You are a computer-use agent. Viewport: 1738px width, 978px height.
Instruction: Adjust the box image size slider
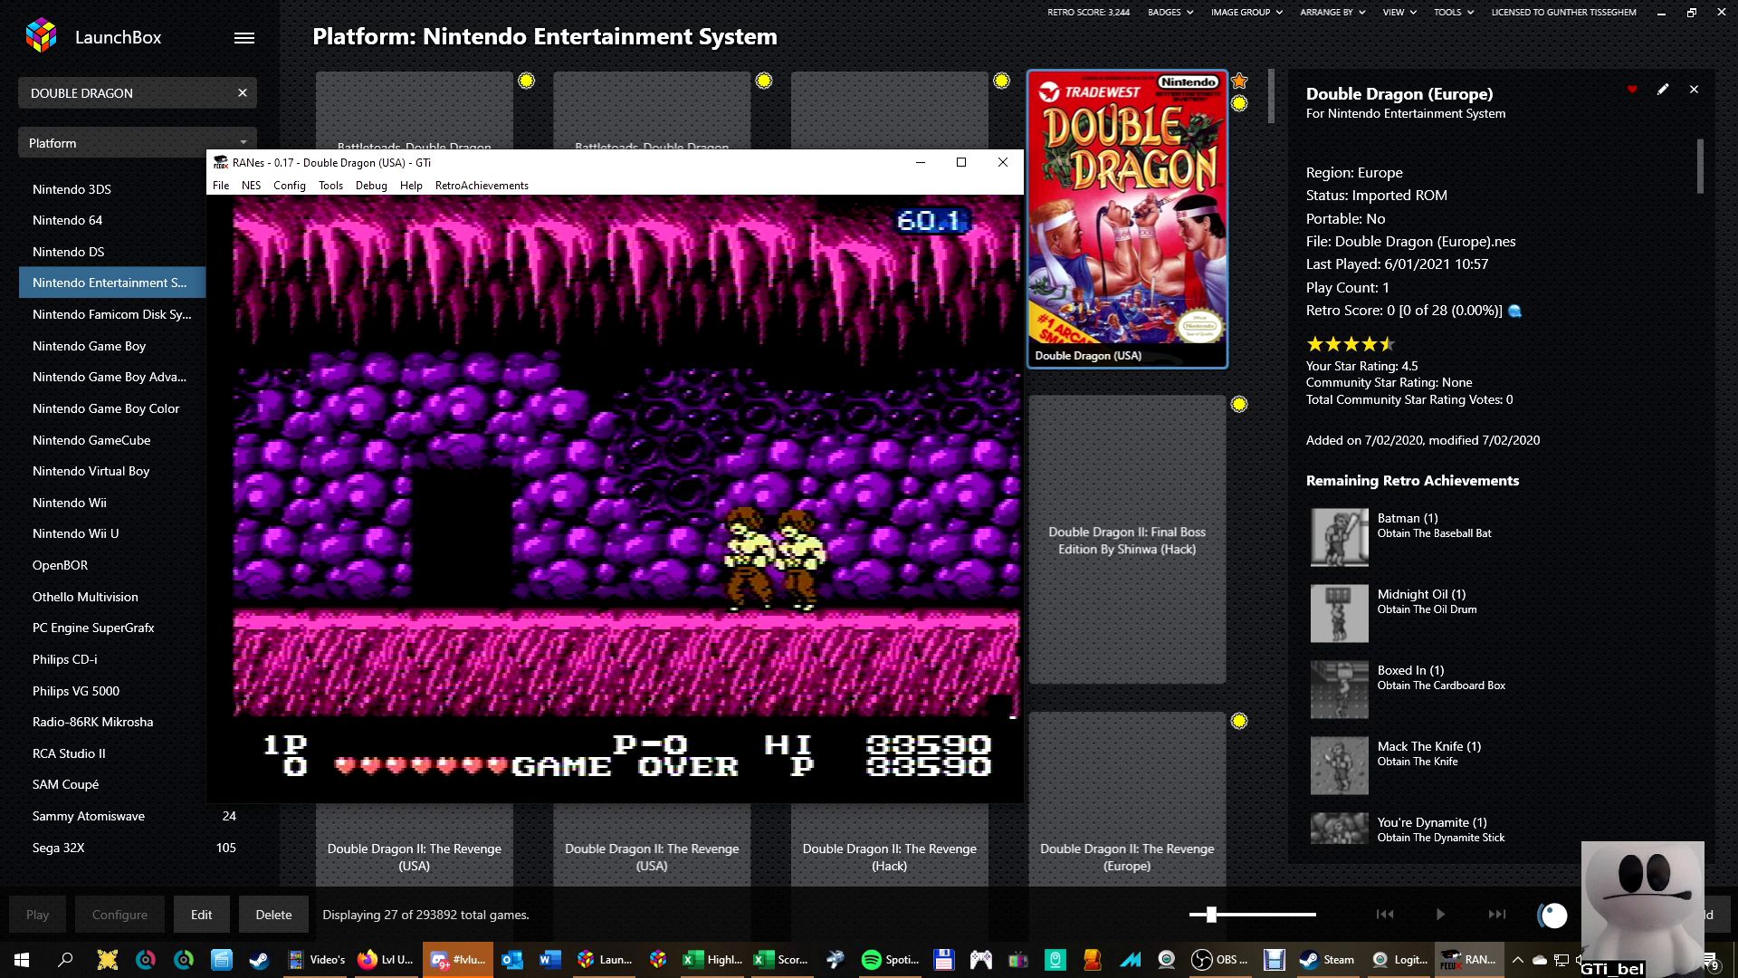click(x=1211, y=915)
